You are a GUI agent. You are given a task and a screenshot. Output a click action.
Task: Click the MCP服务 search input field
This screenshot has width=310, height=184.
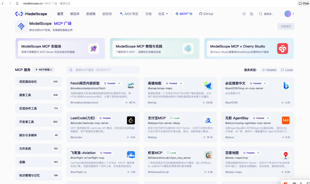point(103,70)
